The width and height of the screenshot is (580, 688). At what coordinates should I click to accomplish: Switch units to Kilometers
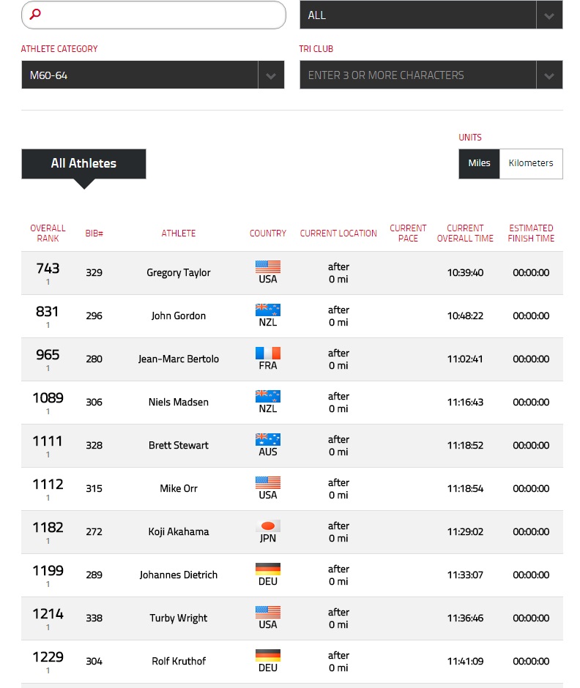click(531, 163)
